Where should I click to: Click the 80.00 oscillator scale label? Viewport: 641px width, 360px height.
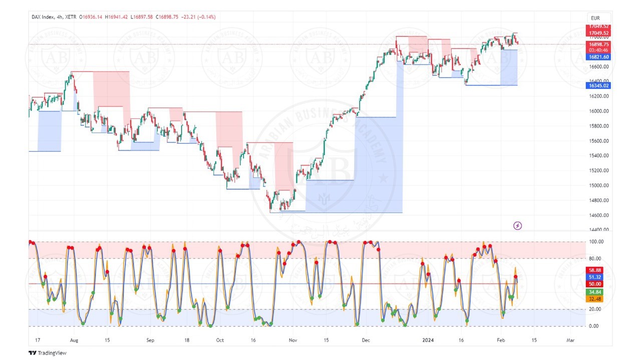[x=595, y=259]
